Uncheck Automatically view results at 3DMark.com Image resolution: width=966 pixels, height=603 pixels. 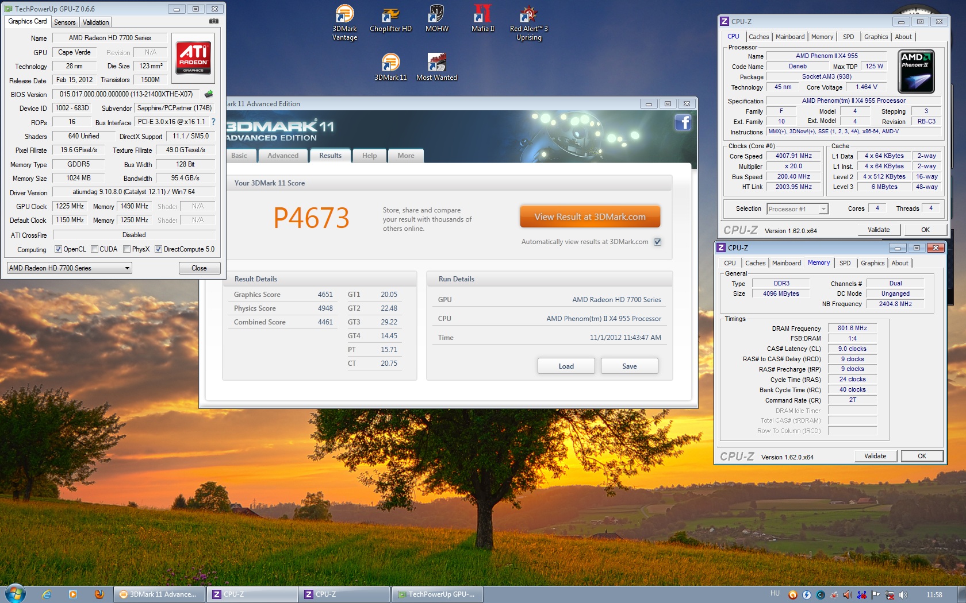tap(658, 242)
